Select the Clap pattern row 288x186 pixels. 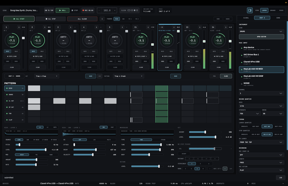(15, 120)
